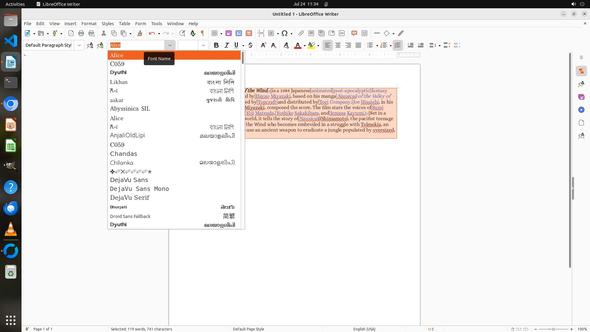
Task: Choose Abyssinica SIL font in list
Action: click(130, 109)
